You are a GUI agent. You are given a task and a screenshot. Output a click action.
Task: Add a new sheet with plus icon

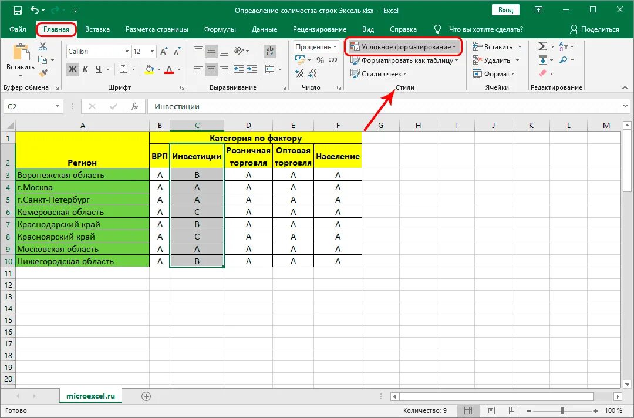pyautogui.click(x=146, y=396)
